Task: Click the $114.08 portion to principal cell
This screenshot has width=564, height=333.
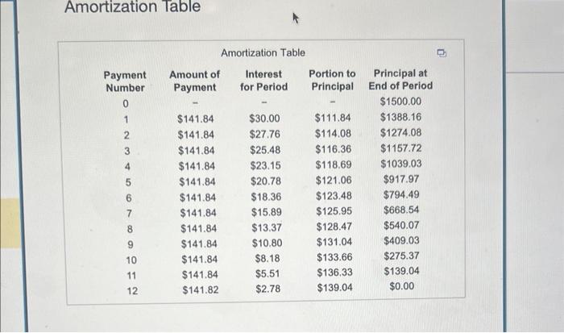Action: pyautogui.click(x=333, y=134)
